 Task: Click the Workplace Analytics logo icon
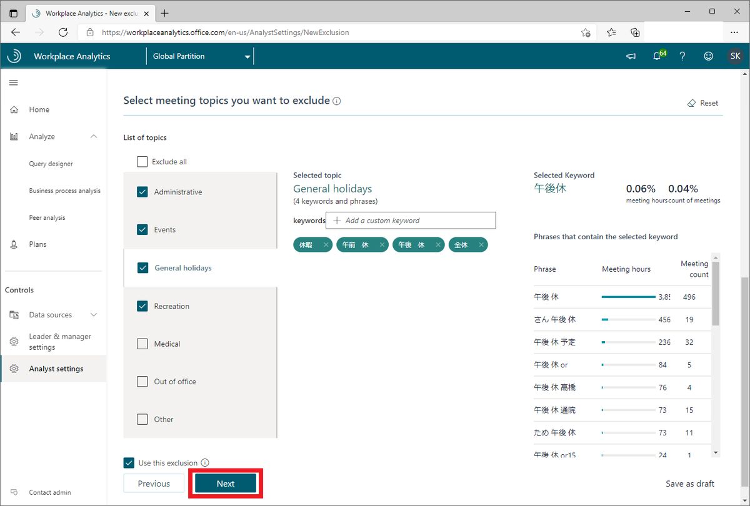point(14,56)
